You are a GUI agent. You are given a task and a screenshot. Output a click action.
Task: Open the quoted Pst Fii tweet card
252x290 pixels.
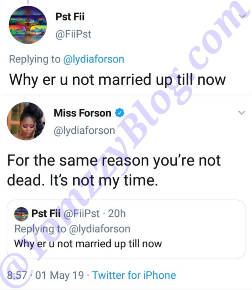point(126,229)
